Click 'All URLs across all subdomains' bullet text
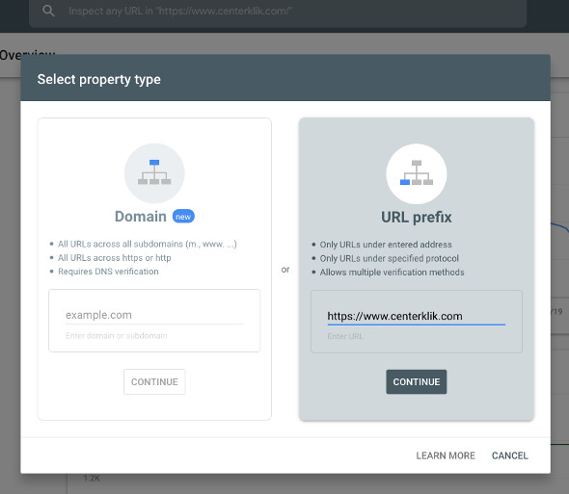Image resolution: width=569 pixels, height=494 pixels. click(x=148, y=244)
